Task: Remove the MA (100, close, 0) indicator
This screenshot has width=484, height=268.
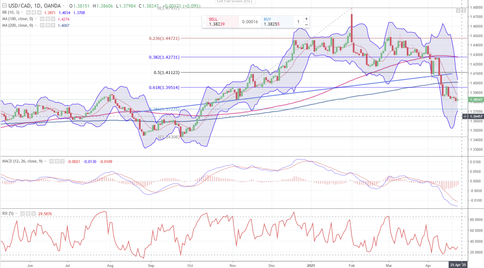Action: click(53, 19)
